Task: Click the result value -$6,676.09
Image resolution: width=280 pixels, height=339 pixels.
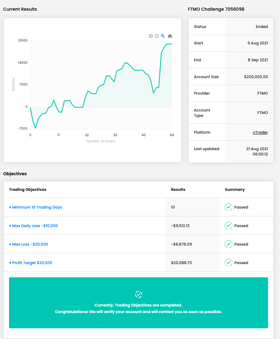Action: click(181, 244)
